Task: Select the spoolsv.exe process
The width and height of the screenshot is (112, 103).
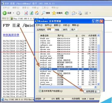Action: 68,56
